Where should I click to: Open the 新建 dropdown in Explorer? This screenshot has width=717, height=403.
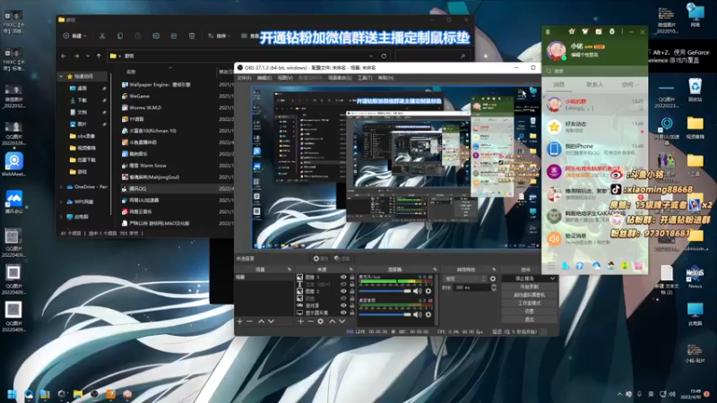click(x=74, y=36)
